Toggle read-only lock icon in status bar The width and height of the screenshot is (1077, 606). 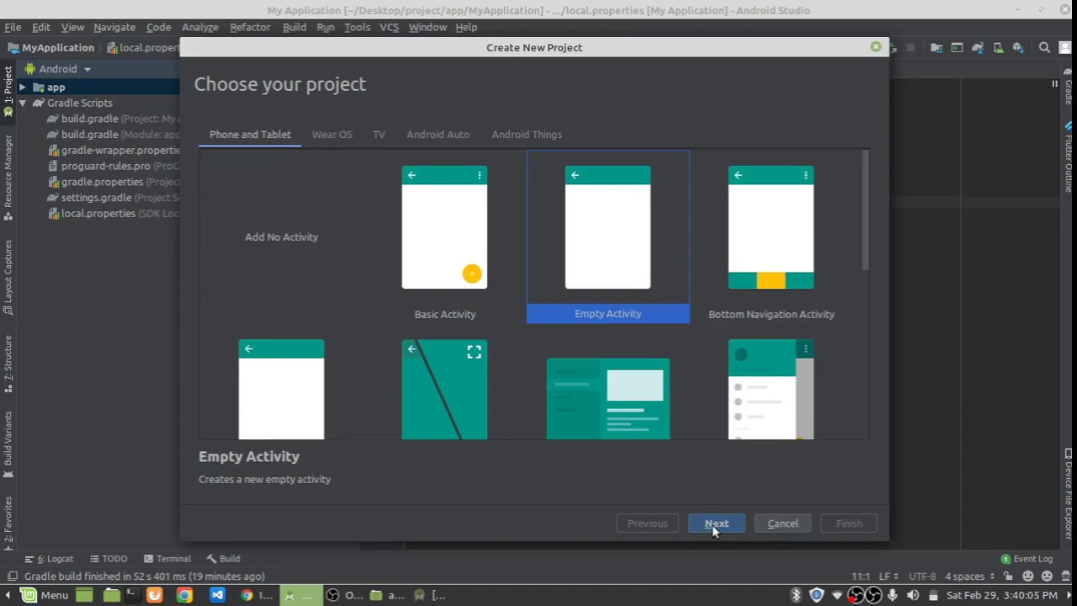pyautogui.click(x=1008, y=577)
